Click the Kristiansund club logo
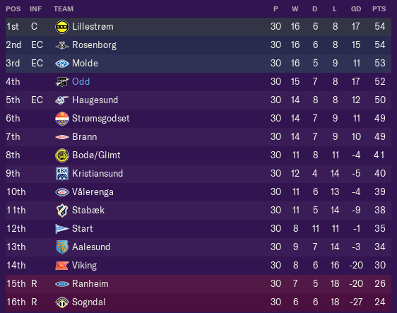397x313 pixels. (x=61, y=174)
